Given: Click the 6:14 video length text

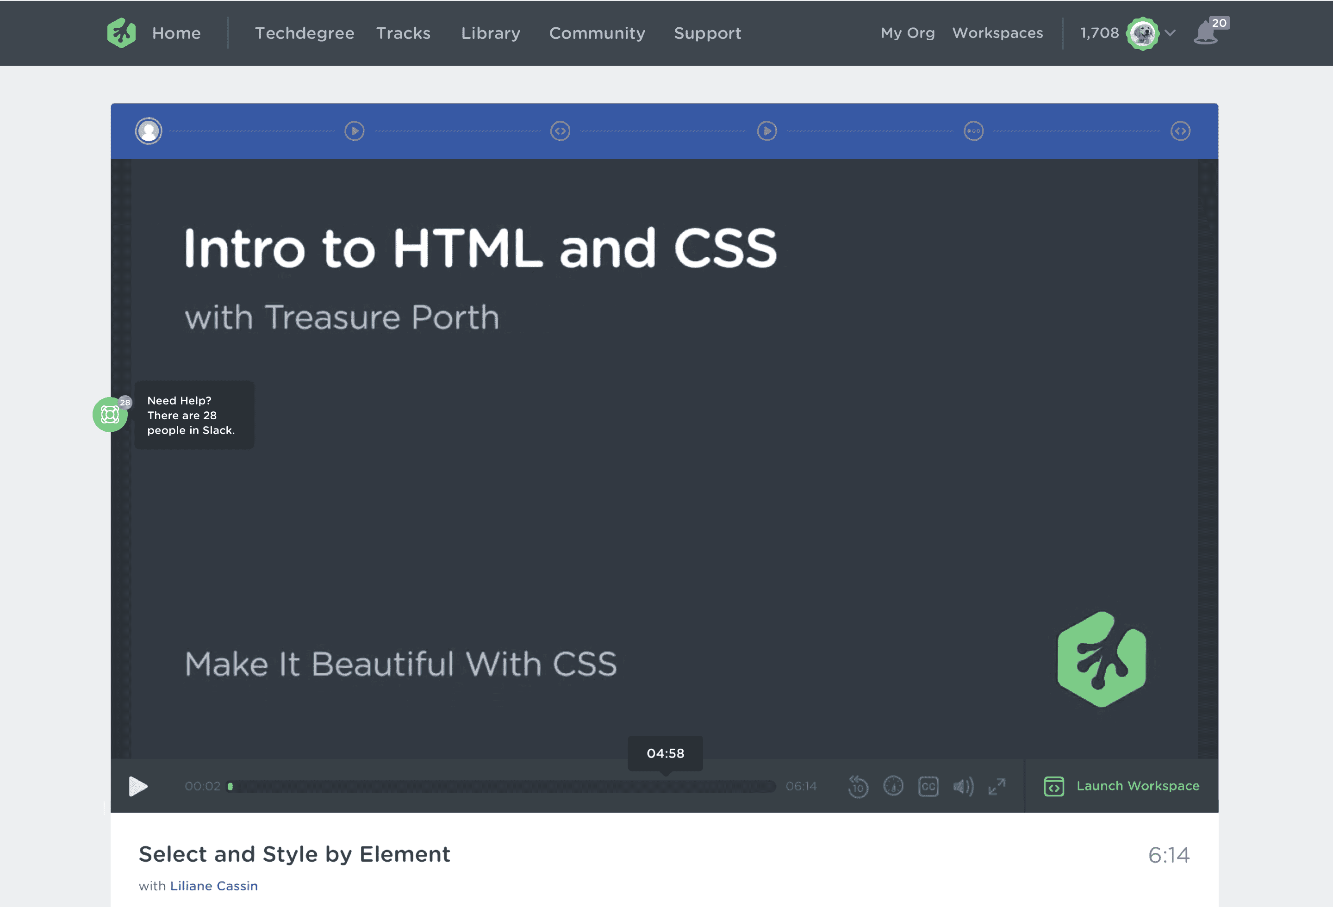Looking at the screenshot, I should click(1169, 855).
